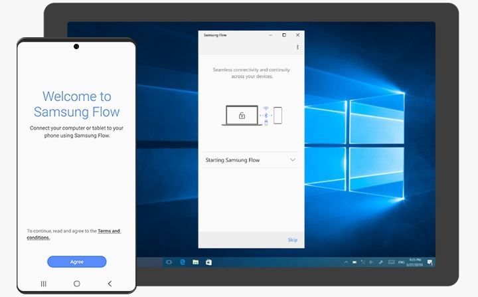Viewport: 478px width, 297px height.
Task: Click the Skip link
Action: pyautogui.click(x=292, y=240)
